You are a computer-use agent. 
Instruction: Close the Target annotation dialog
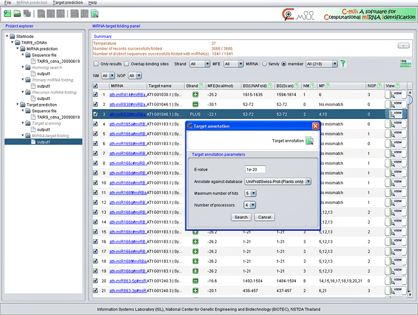[x=315, y=126]
